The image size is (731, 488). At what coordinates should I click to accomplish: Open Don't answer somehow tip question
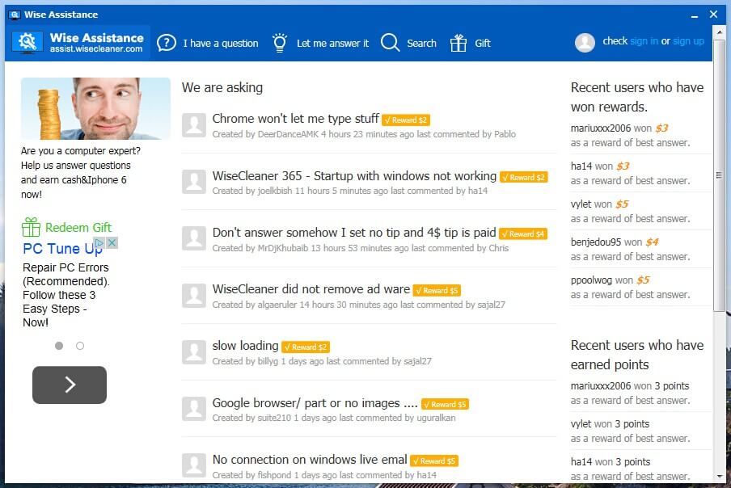point(354,233)
